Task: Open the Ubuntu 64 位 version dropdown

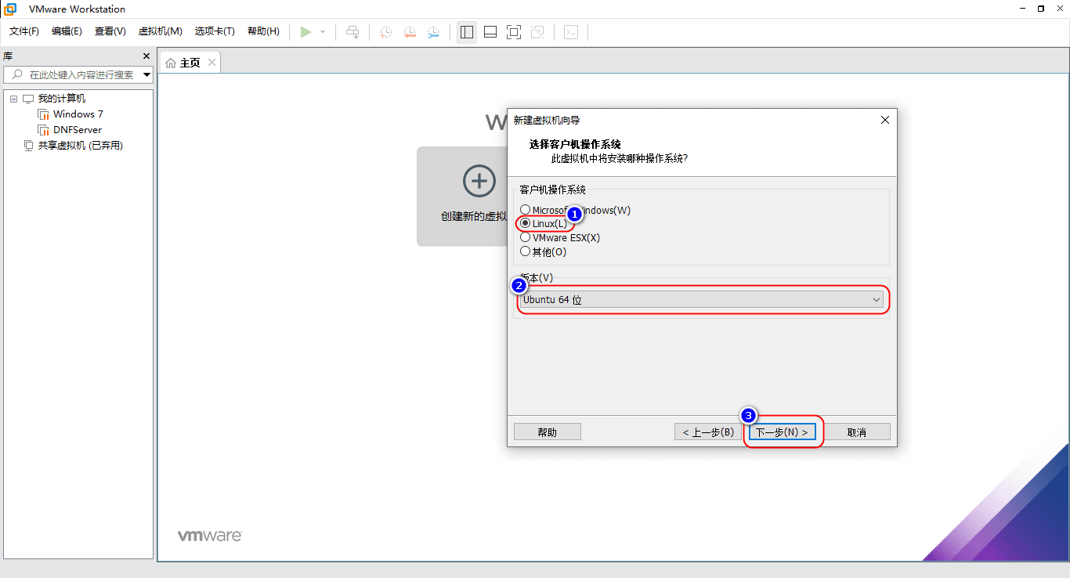Action: [x=703, y=300]
